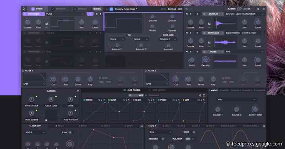Mute the Granular source
The height and width of the screenshot is (149, 285).
pyautogui.click(x=187, y=33)
